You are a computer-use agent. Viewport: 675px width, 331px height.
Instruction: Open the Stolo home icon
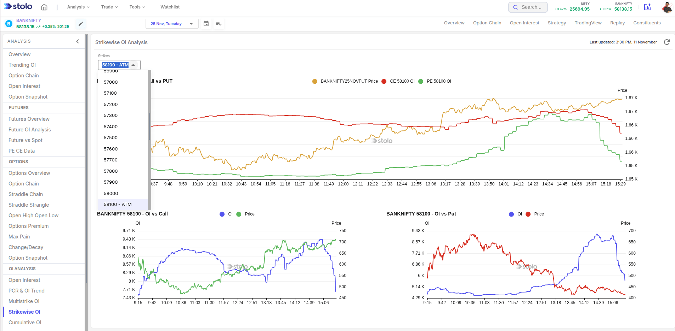click(x=45, y=7)
